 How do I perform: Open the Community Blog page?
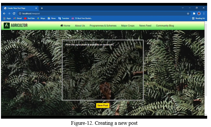pyautogui.click(x=165, y=26)
